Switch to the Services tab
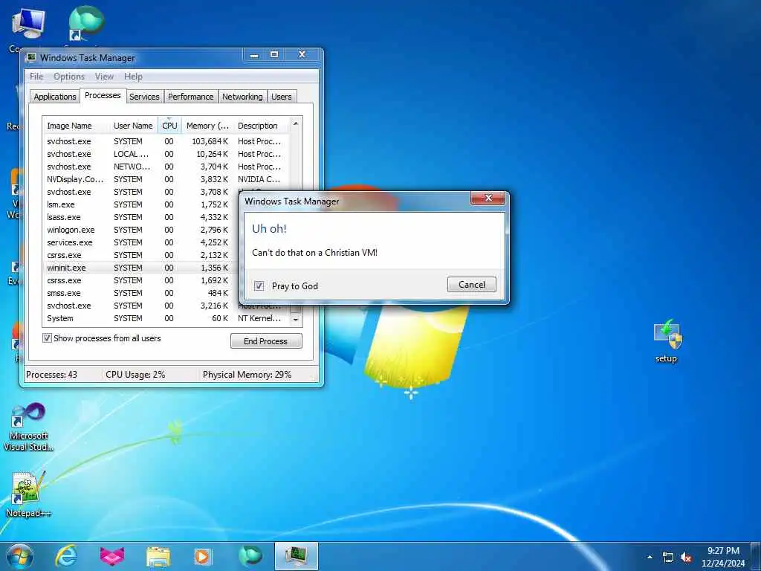Viewport: 761px width, 571px height. [144, 97]
